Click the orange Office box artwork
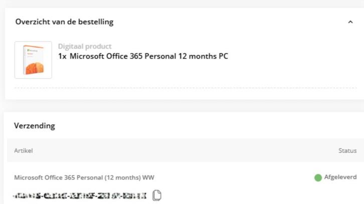Image resolution: width=364 pixels, height=204 pixels. (34, 61)
